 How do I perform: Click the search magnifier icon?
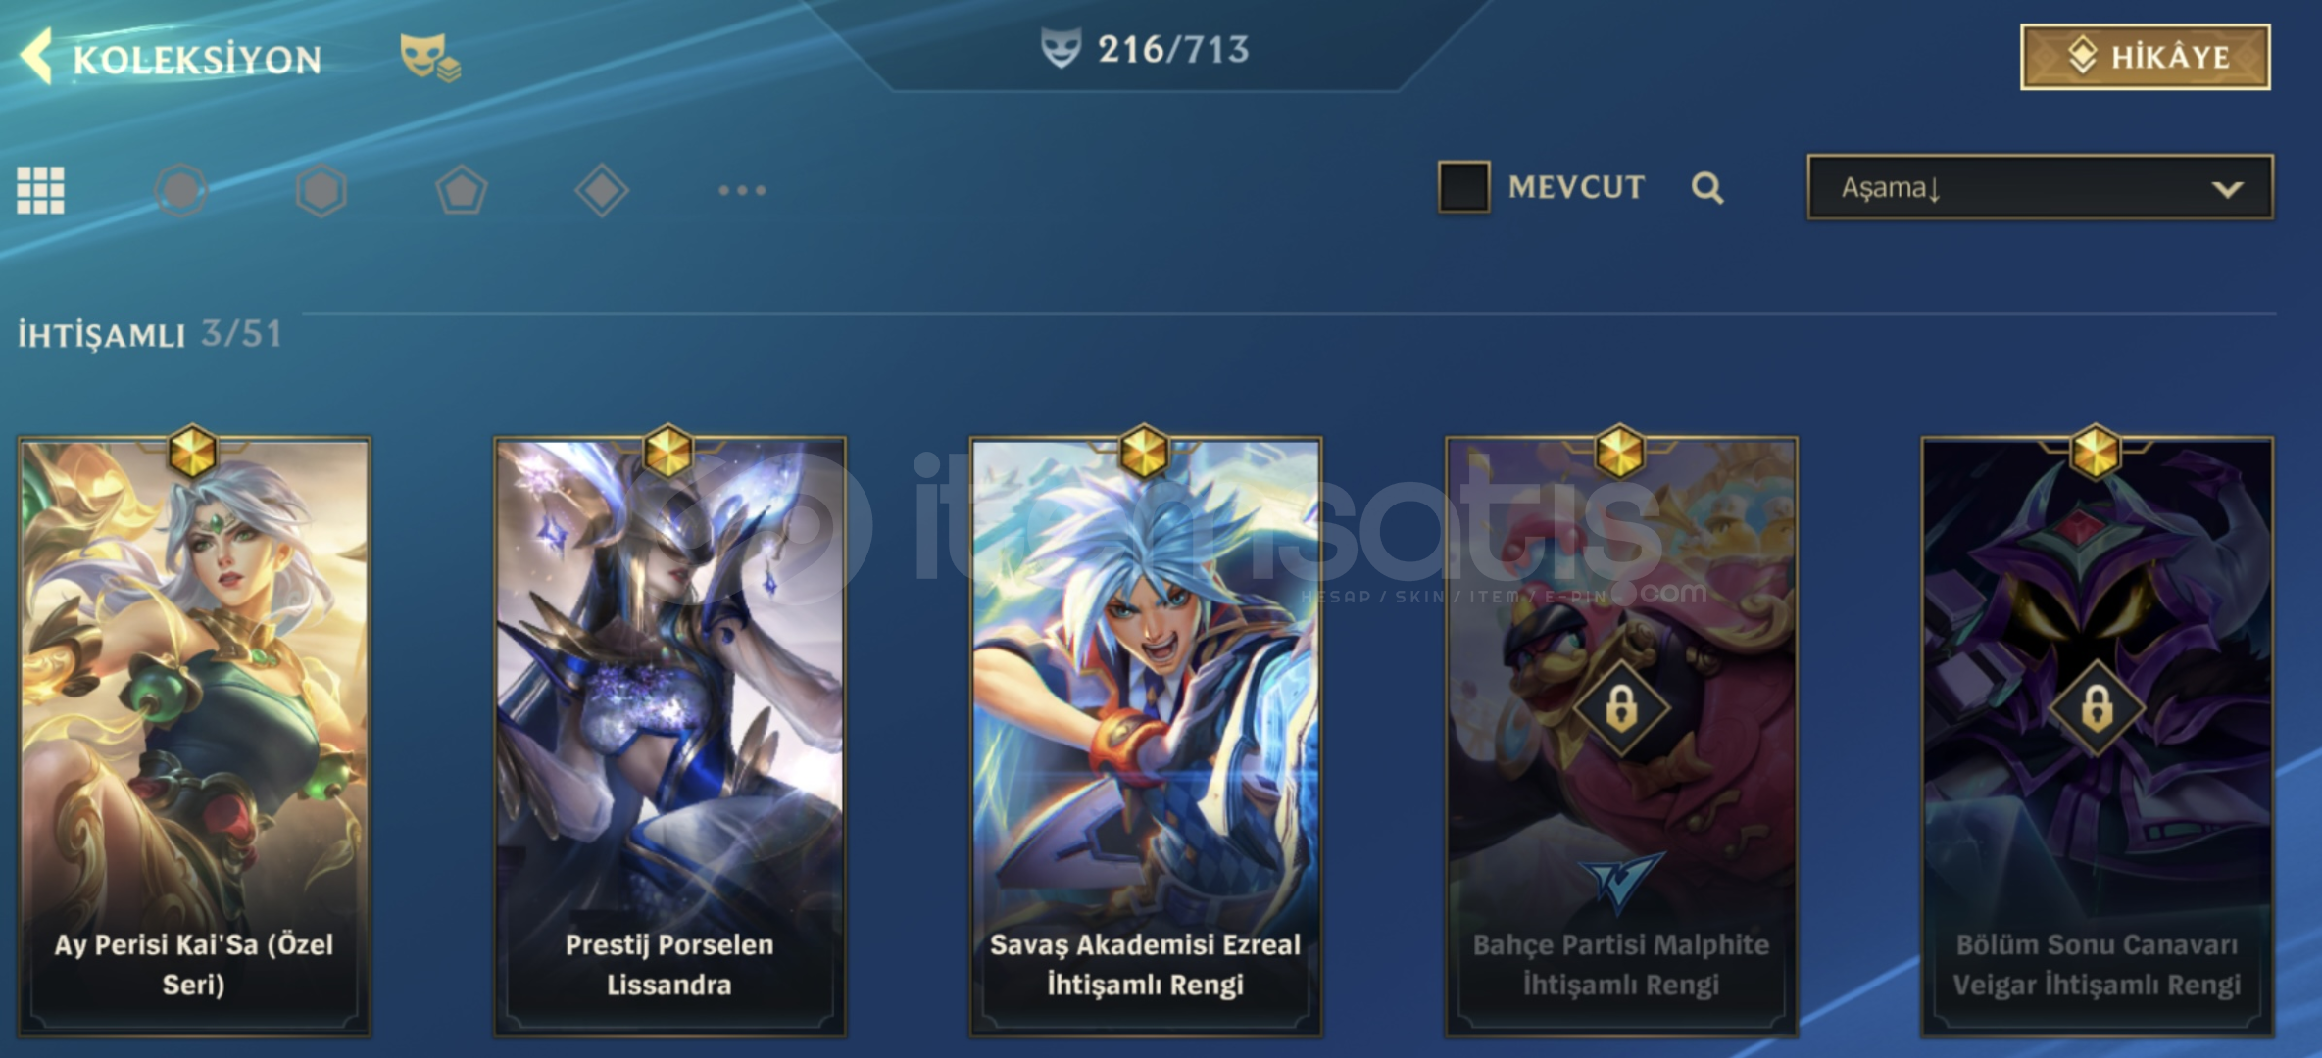pos(1707,187)
